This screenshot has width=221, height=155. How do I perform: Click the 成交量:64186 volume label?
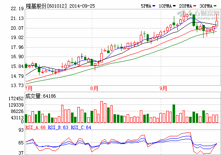click(x=40, y=96)
